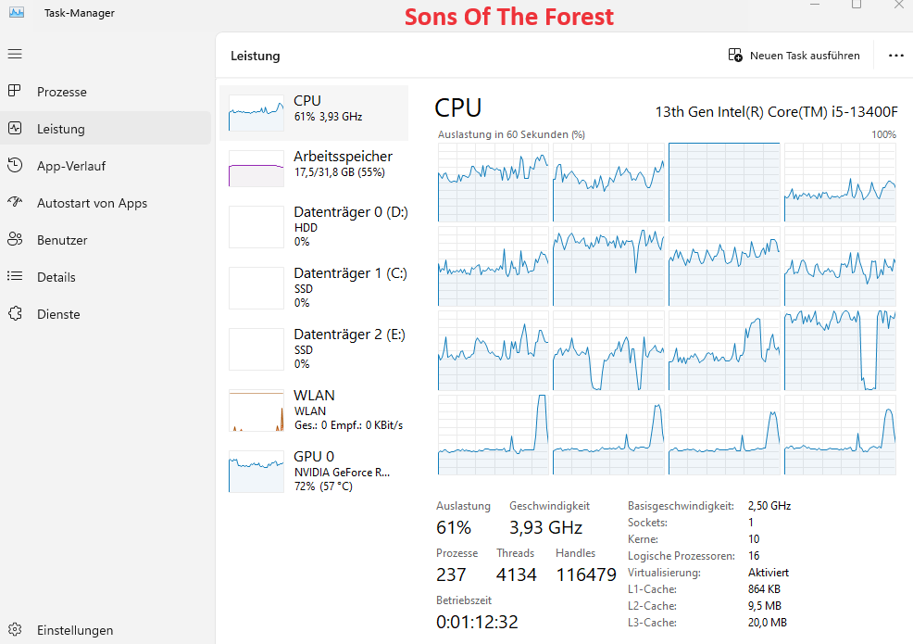Click Neuen Task ausführen button
The image size is (913, 644).
click(794, 56)
